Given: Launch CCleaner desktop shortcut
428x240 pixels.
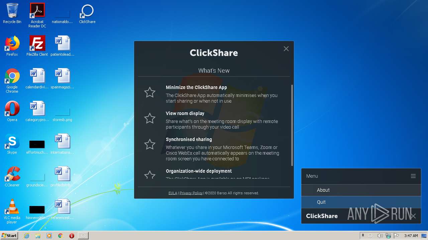Looking at the screenshot, I should point(12,177).
